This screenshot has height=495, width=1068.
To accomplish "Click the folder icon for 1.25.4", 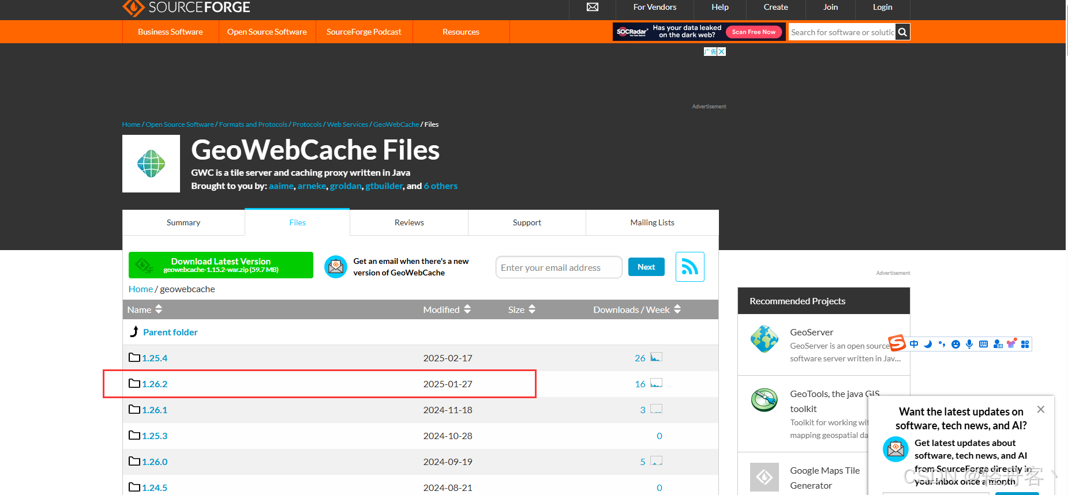I will pyautogui.click(x=134, y=357).
